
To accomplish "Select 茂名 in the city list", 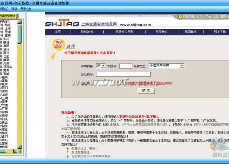I will click(x=4, y=140).
